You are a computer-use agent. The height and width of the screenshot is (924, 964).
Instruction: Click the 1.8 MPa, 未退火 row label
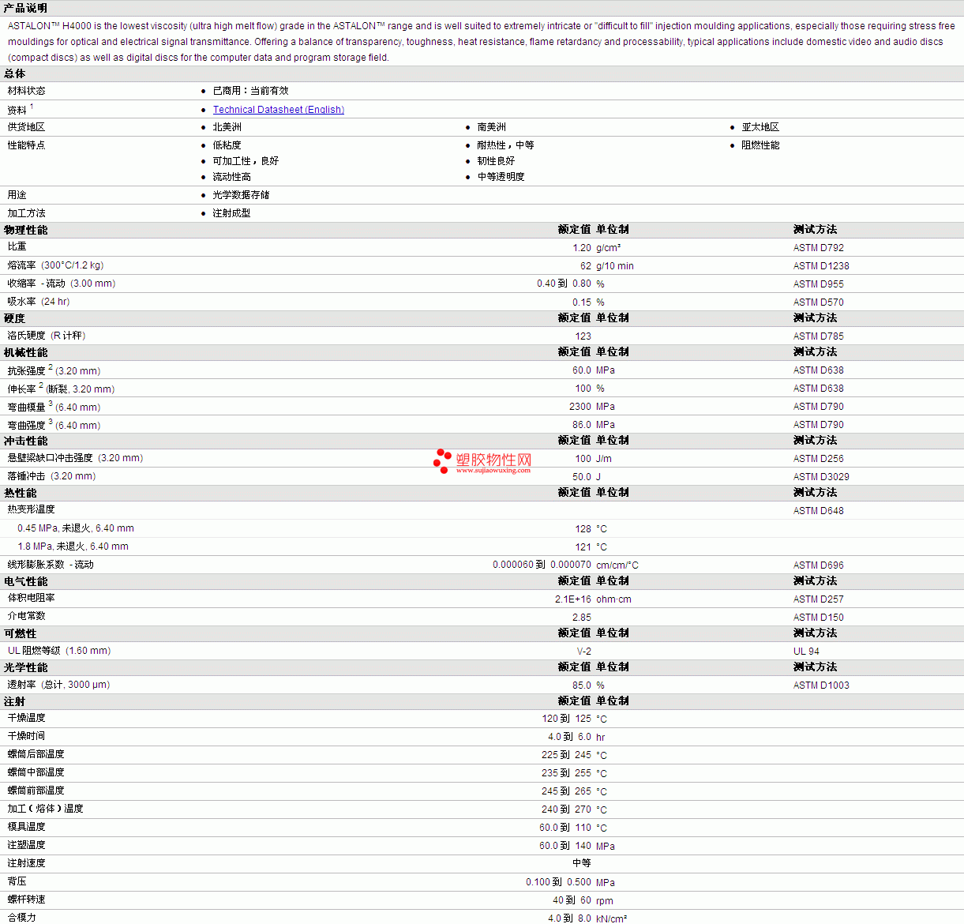click(73, 547)
